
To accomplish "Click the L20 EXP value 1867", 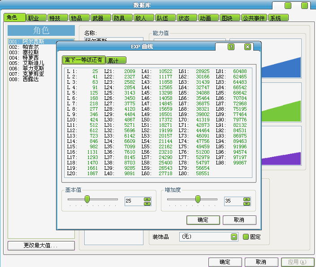I will (x=92, y=173).
